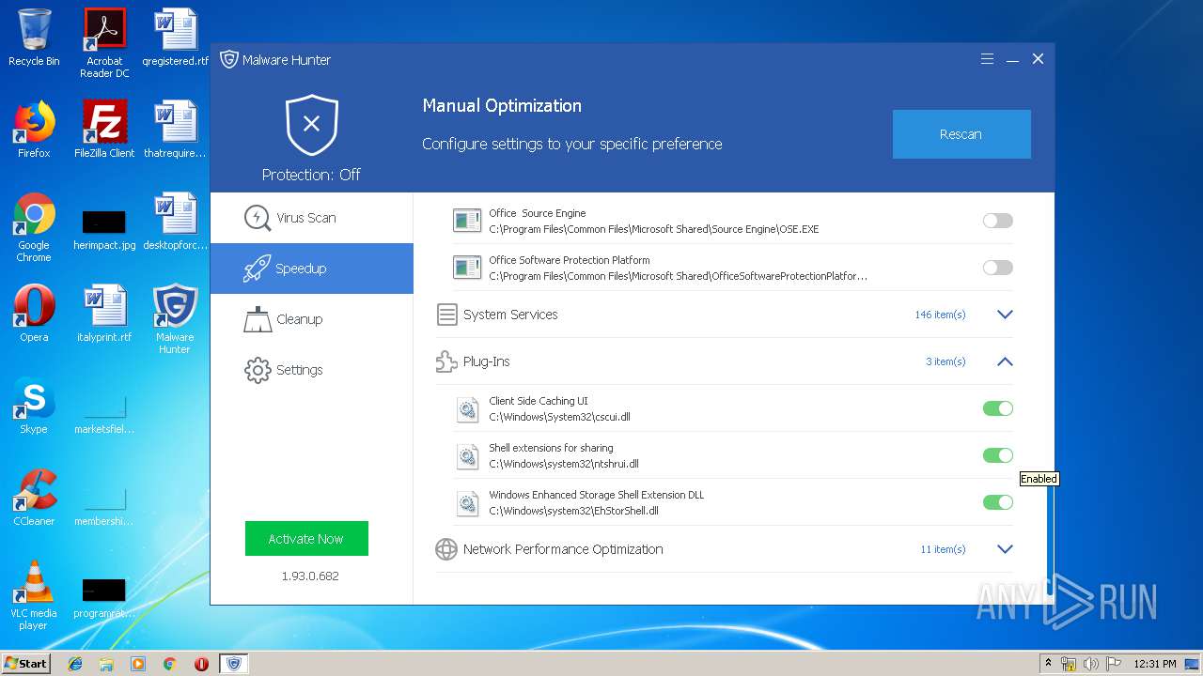The height and width of the screenshot is (676, 1203).
Task: Click the Network Performance Optimization label
Action: click(563, 549)
